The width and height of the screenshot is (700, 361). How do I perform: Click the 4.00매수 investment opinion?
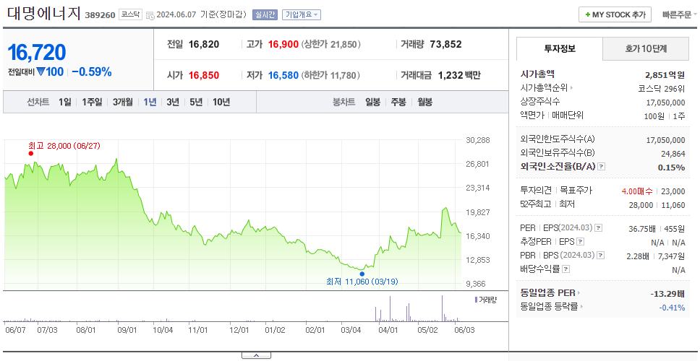[x=637, y=191]
